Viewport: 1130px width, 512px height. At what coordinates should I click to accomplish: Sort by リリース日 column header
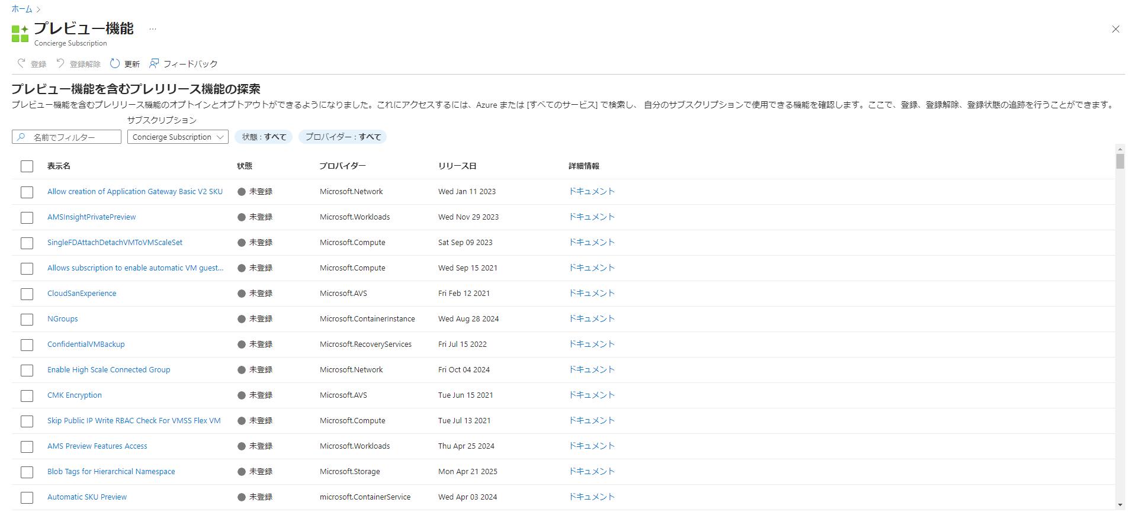coord(457,166)
